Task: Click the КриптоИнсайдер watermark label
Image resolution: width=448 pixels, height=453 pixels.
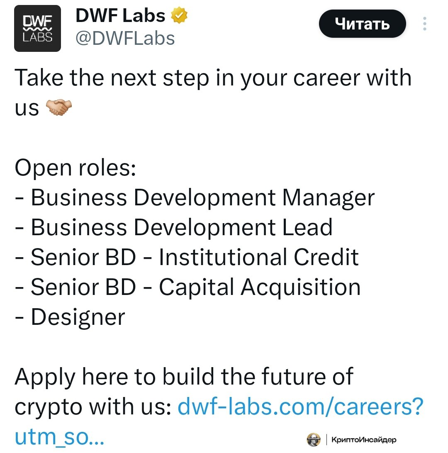Action: point(364,440)
